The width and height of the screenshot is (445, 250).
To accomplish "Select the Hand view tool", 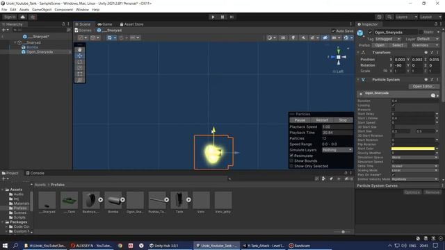I will 80,50.
